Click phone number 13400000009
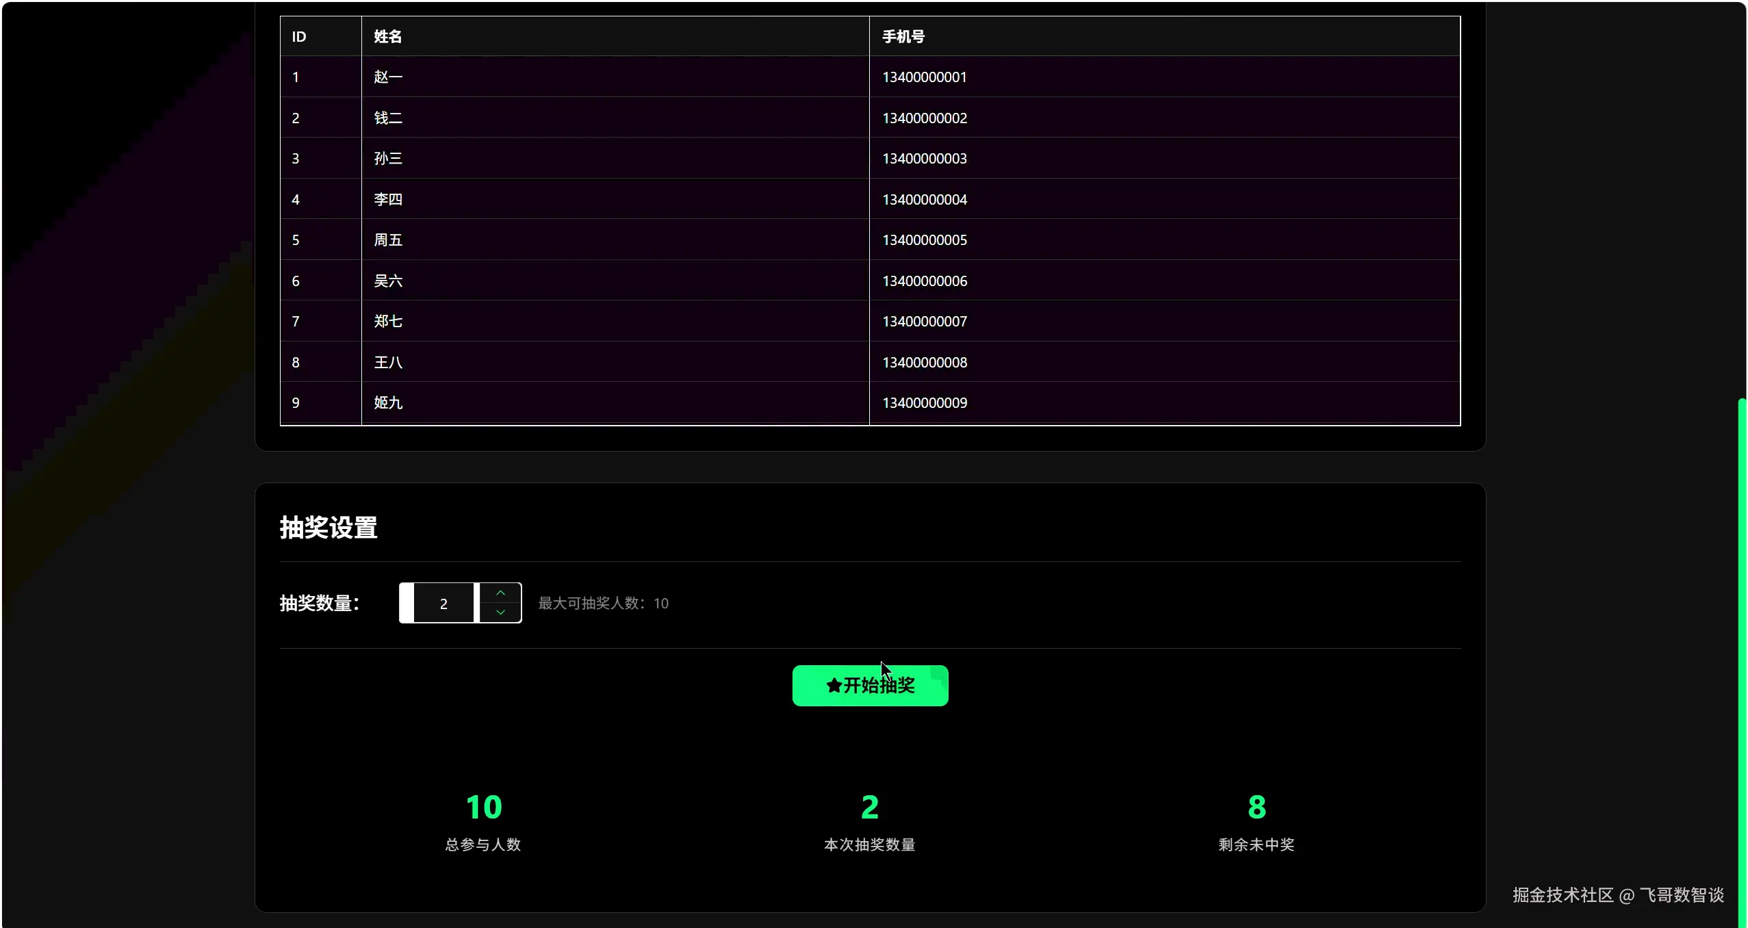The width and height of the screenshot is (1748, 928). 924,403
